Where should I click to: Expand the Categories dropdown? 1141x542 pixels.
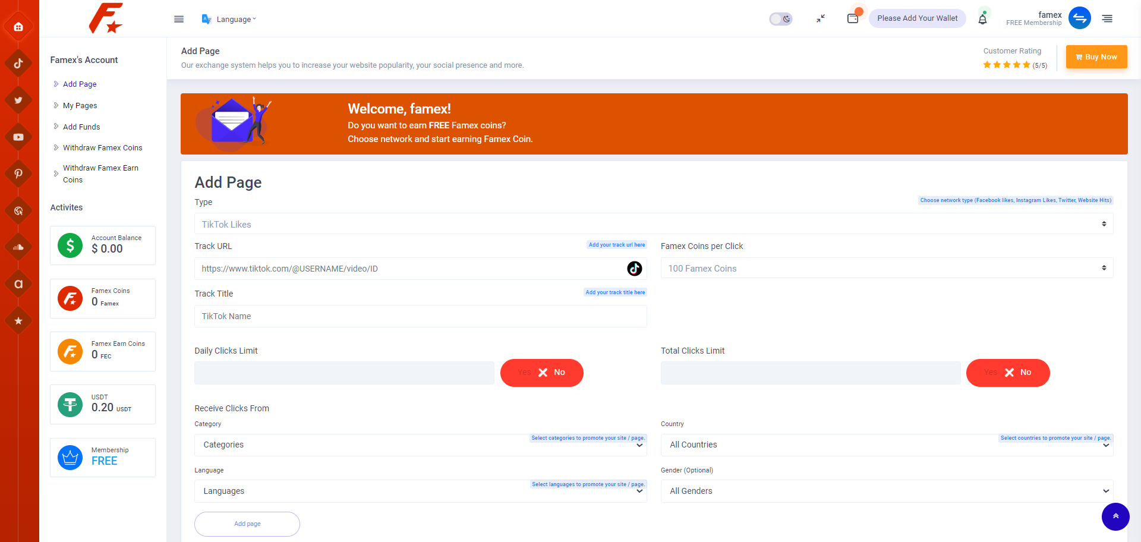[421, 445]
